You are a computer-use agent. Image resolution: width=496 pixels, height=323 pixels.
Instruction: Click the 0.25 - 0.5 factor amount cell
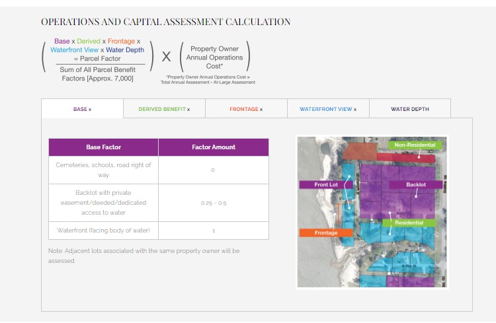[213, 203]
